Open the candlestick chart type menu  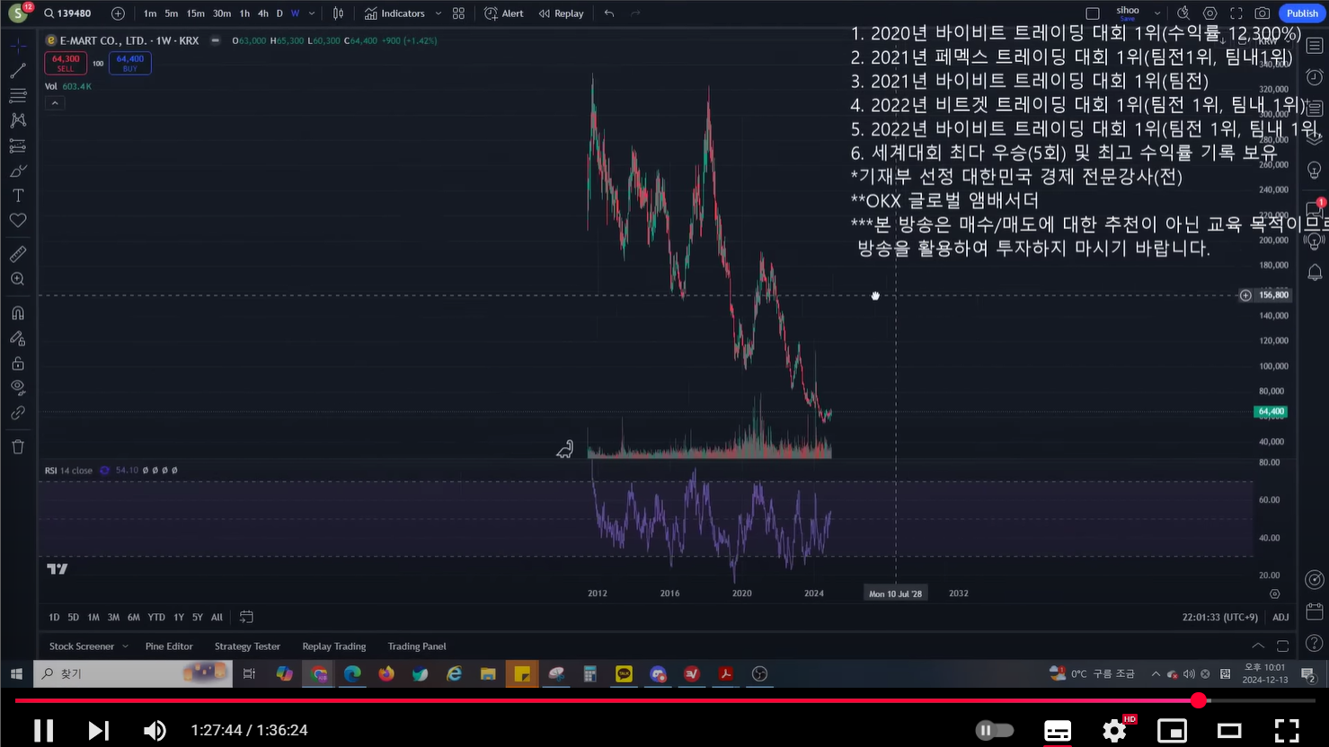coord(338,13)
